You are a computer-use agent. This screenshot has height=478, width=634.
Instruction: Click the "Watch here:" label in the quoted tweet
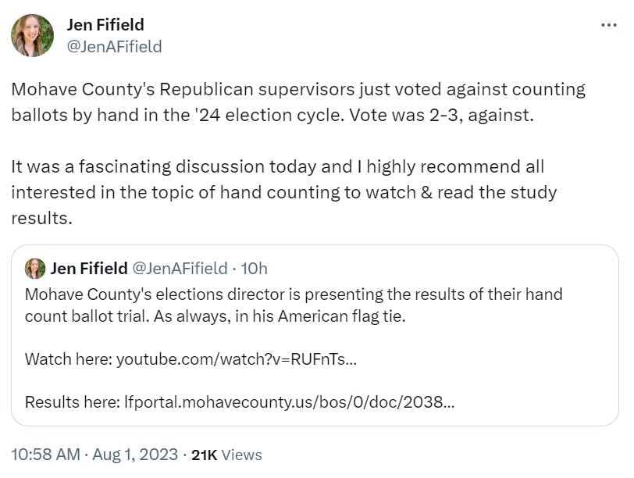[x=68, y=359]
